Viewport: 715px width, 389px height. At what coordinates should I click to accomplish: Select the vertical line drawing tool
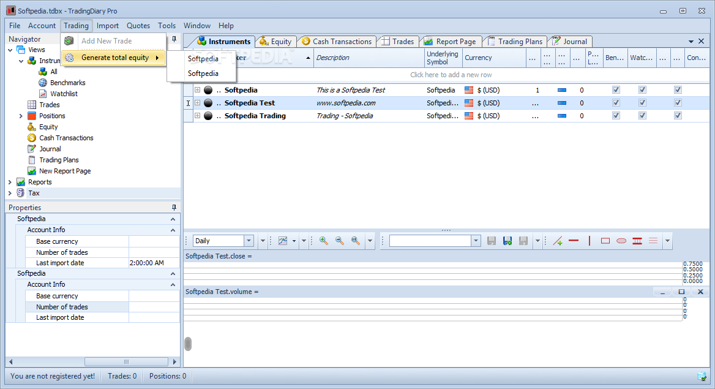[x=590, y=241]
